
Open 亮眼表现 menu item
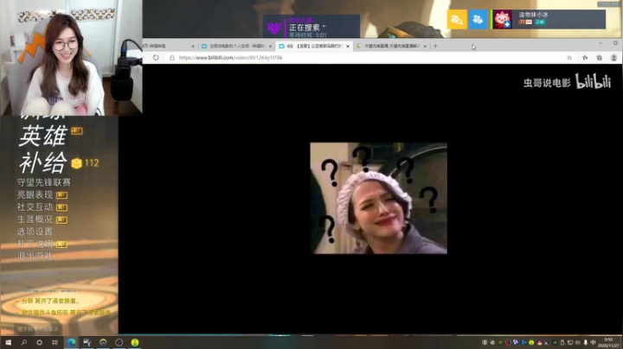pos(35,194)
